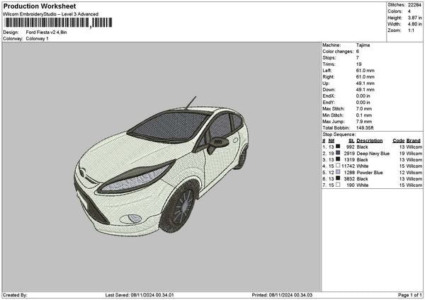The image size is (425, 300).
Task: Click the black swatch for stop 6
Action: [x=339, y=179]
